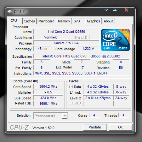Click the Selection combo box arrow
The image size is (142, 142).
(65, 116)
